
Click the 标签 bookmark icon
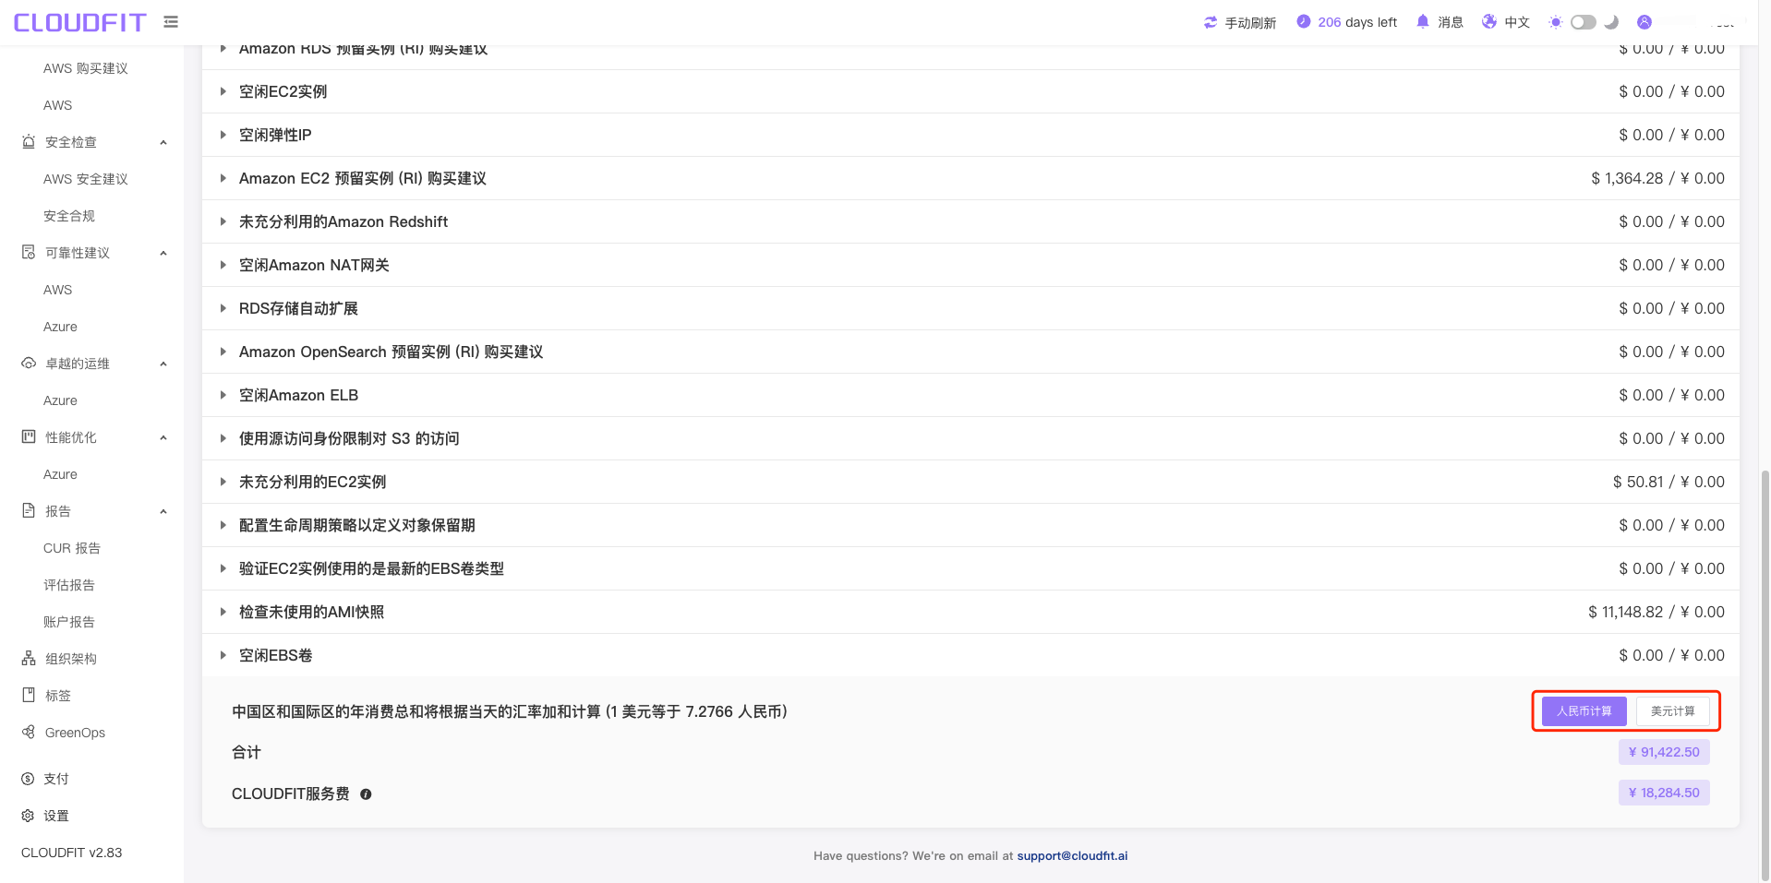click(29, 695)
